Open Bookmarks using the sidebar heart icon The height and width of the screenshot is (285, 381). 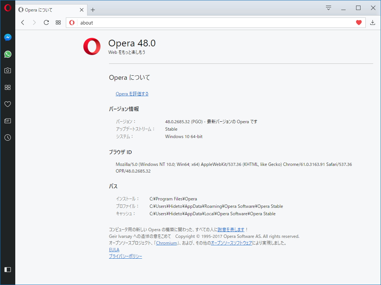tap(7, 104)
